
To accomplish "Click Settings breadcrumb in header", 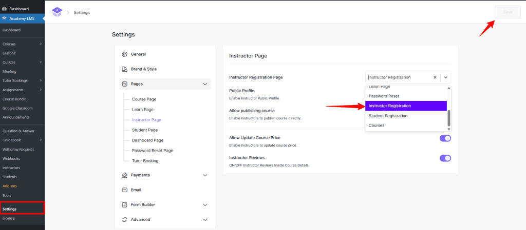I will [x=82, y=13].
